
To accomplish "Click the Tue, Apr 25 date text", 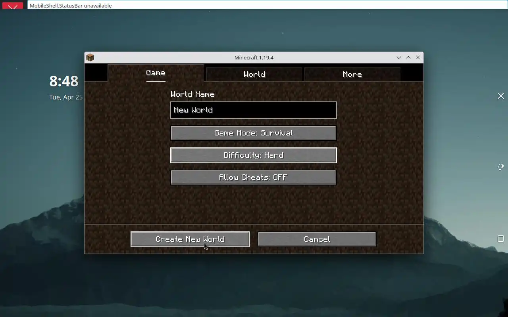I will (66, 97).
